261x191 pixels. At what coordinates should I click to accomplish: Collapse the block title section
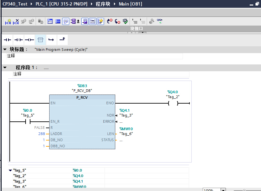point(5,50)
